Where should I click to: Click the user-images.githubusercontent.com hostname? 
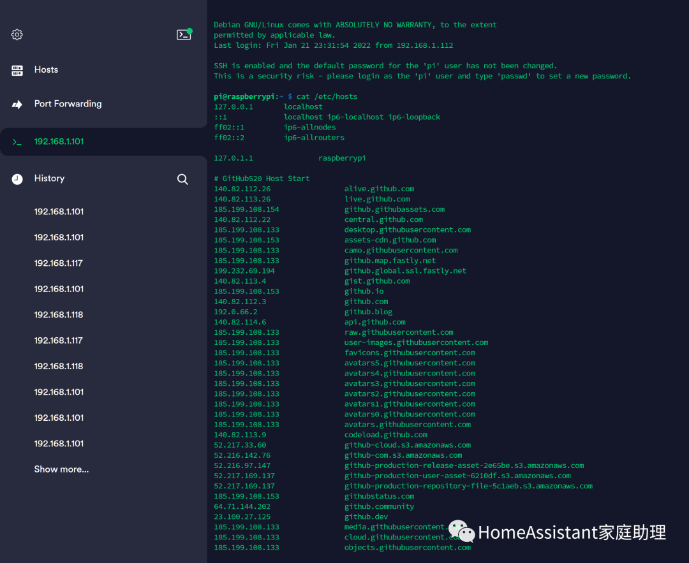[417, 342]
